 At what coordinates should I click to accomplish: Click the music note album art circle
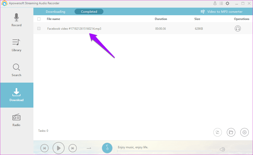point(107,148)
